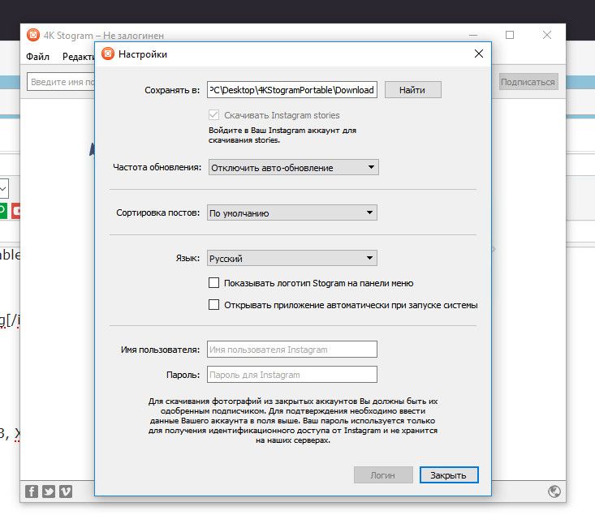595x528 pixels.
Task: Click the 4K Stogram title bar icon
Action: coord(33,35)
